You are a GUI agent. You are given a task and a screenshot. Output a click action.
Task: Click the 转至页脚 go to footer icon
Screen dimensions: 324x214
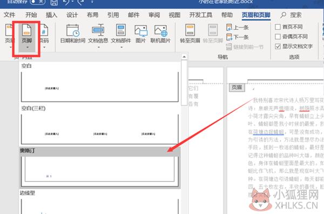pyautogui.click(x=213, y=30)
